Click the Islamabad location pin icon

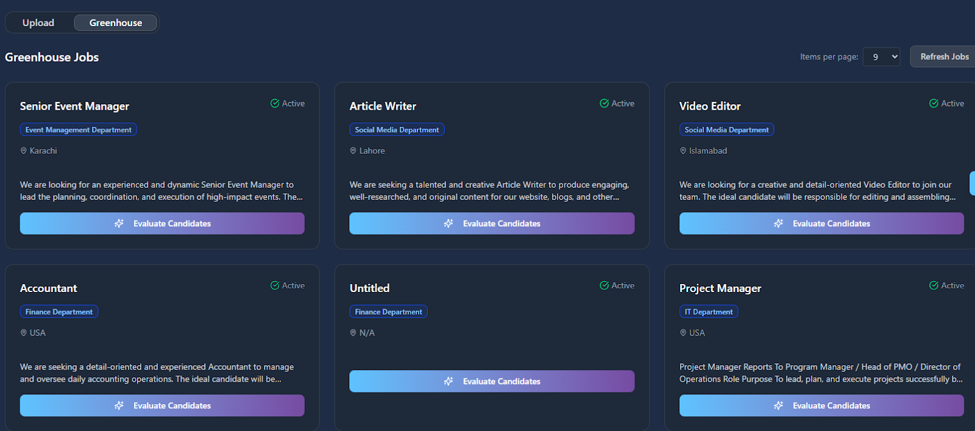[683, 151]
